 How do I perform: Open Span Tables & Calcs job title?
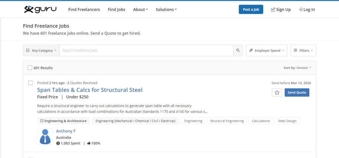tap(90, 90)
